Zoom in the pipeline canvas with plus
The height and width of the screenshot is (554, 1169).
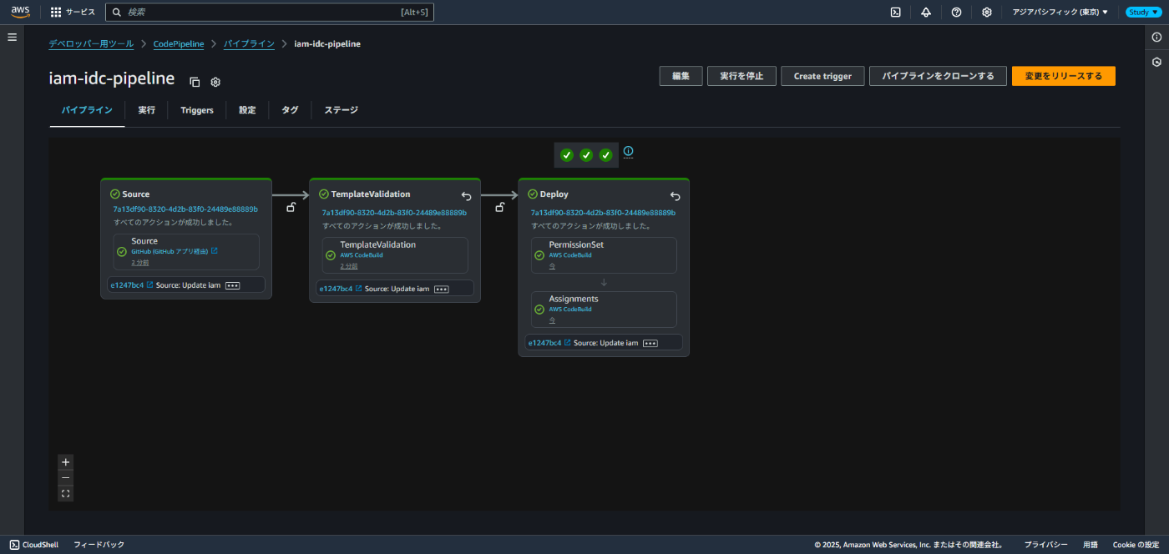click(x=66, y=462)
